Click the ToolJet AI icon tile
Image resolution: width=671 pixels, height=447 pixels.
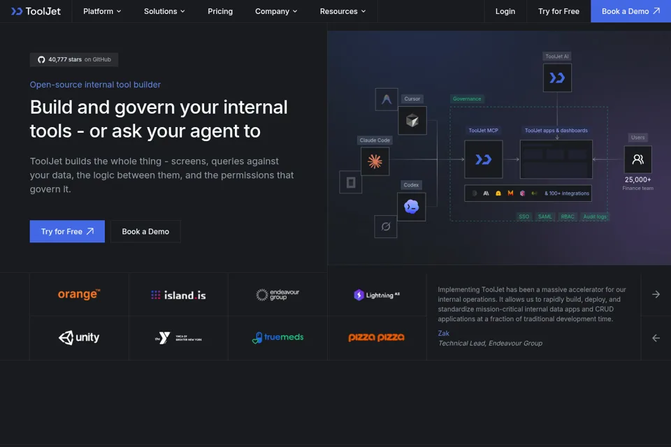click(557, 78)
